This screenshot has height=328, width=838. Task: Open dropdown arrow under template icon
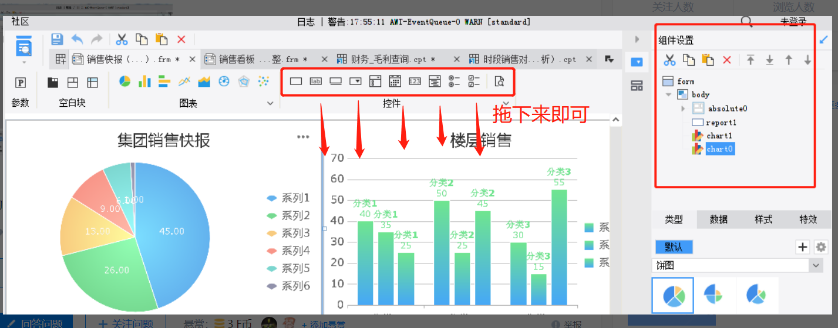pos(24,62)
